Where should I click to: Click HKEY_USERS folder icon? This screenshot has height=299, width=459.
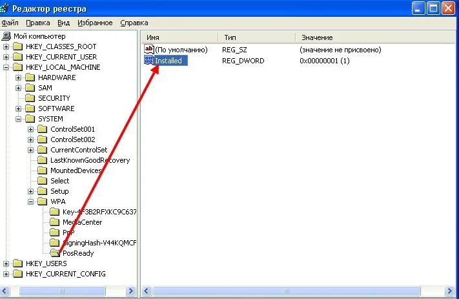point(18,263)
